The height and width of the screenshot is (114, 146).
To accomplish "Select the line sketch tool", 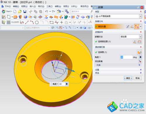I will 27,23.
